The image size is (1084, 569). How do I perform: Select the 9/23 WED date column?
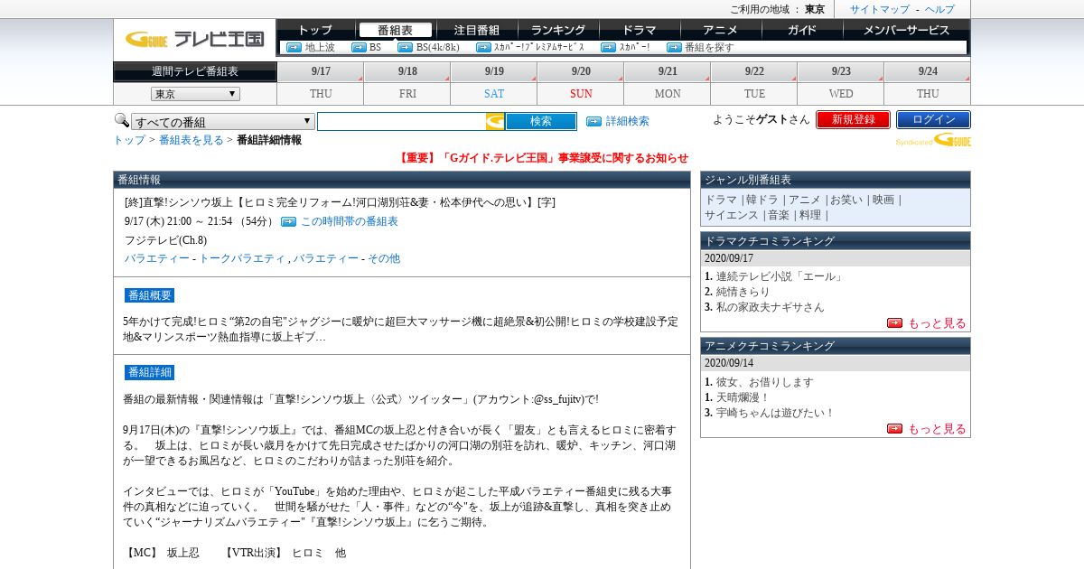tap(841, 83)
